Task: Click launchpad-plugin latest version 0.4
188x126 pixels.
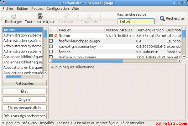Action: pyautogui.click(x=138, y=41)
